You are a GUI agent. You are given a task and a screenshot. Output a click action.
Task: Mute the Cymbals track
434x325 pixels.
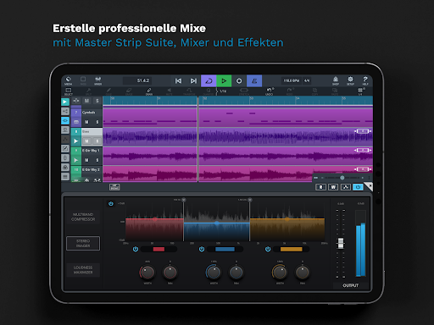[86, 122]
